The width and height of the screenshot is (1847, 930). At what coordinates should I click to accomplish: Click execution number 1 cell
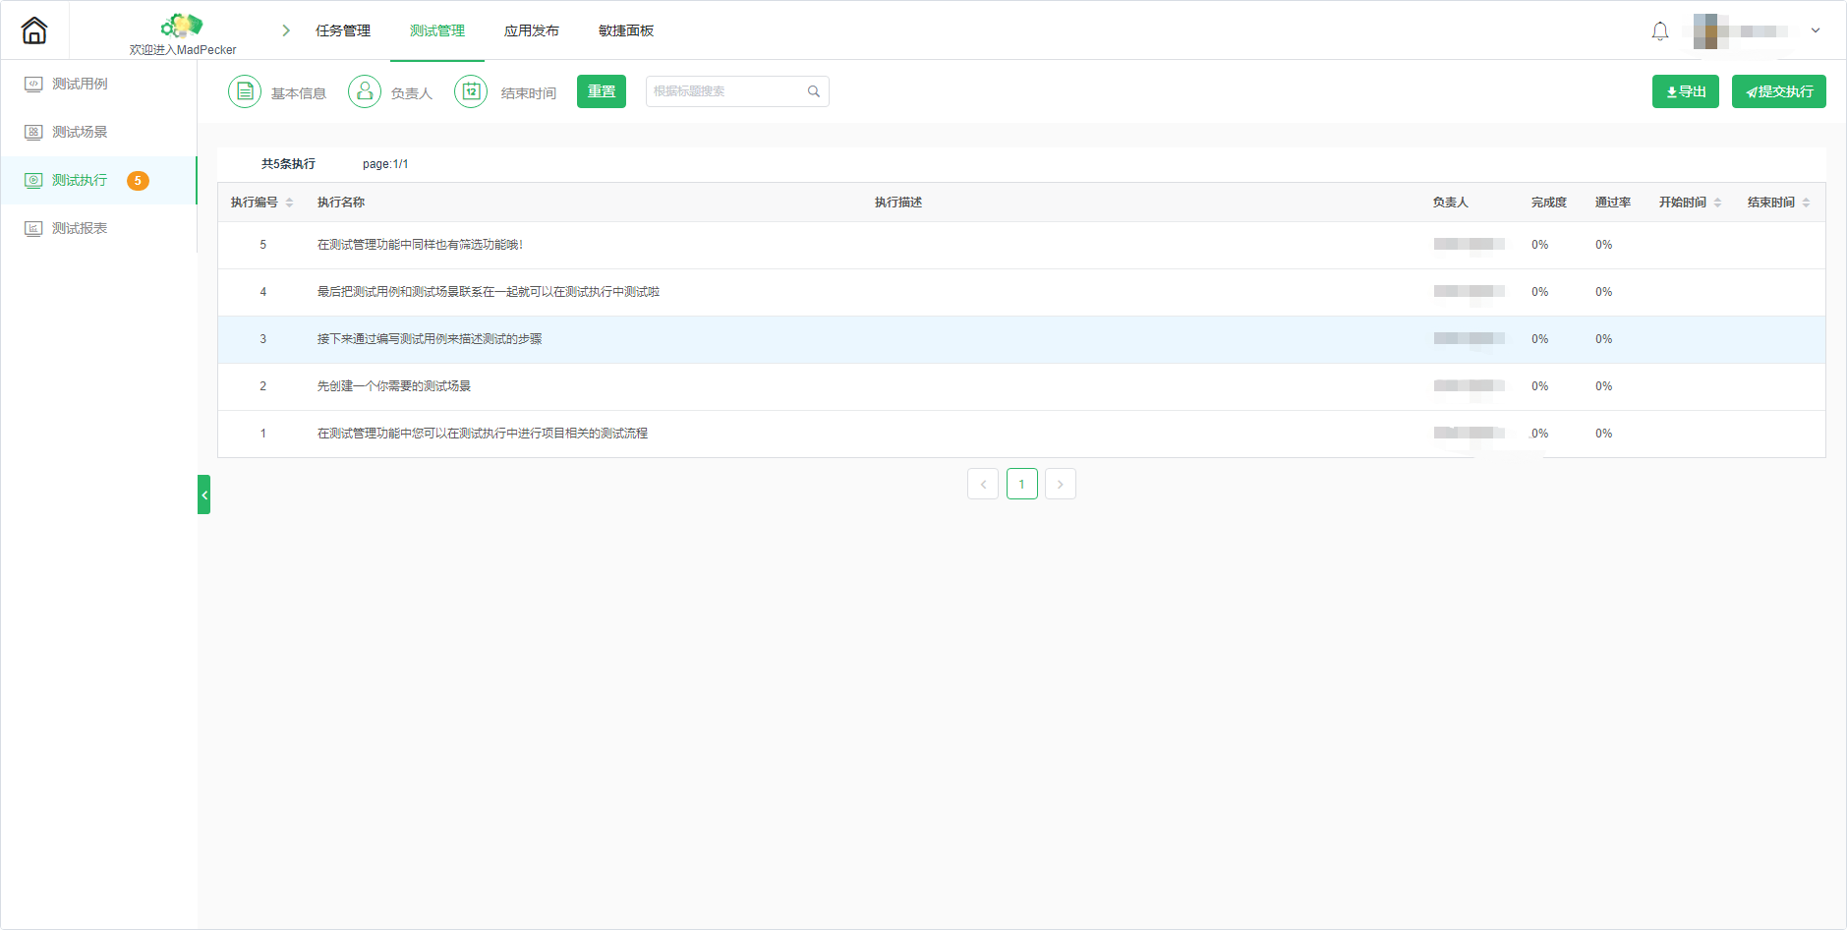point(262,434)
